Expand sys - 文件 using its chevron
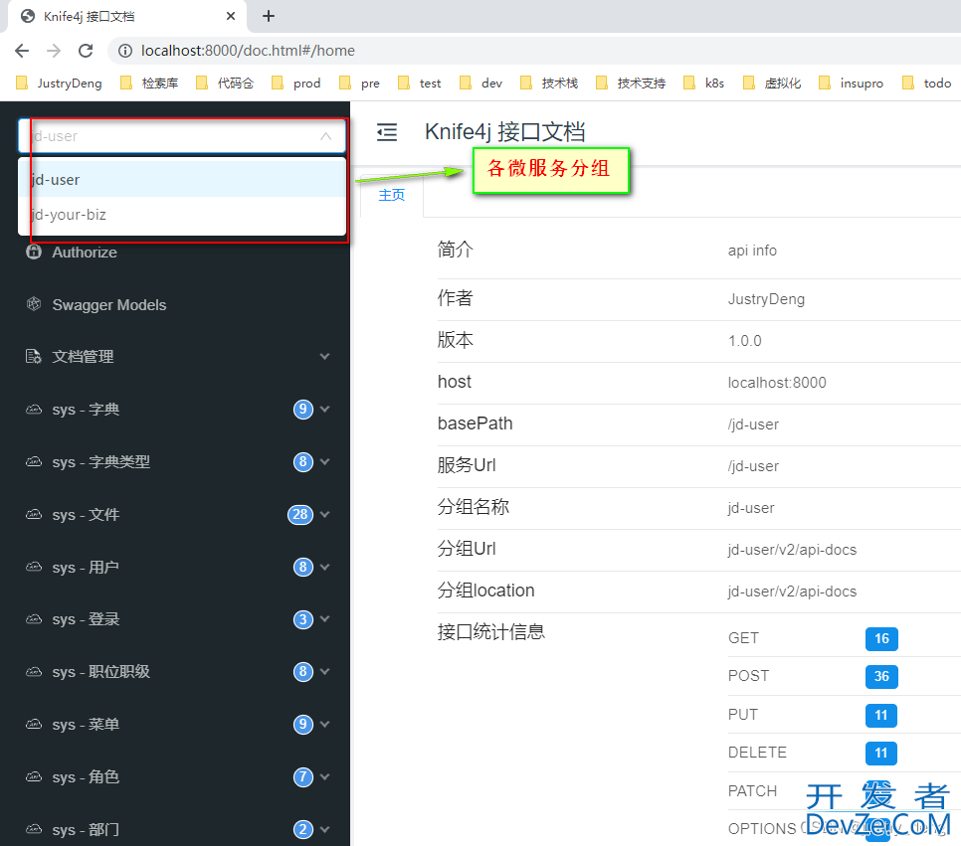This screenshot has height=846, width=961. 325,515
